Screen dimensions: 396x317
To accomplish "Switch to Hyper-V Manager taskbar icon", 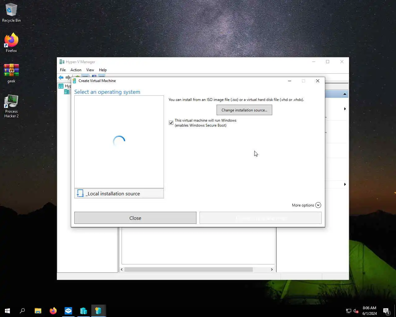I will pyautogui.click(x=84, y=310).
